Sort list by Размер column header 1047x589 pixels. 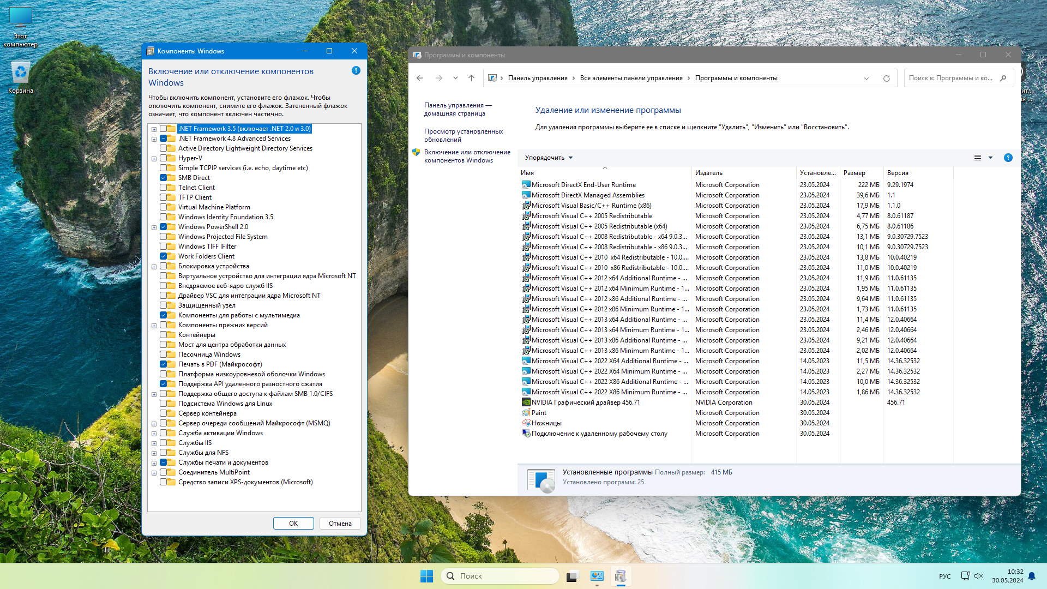tap(854, 173)
